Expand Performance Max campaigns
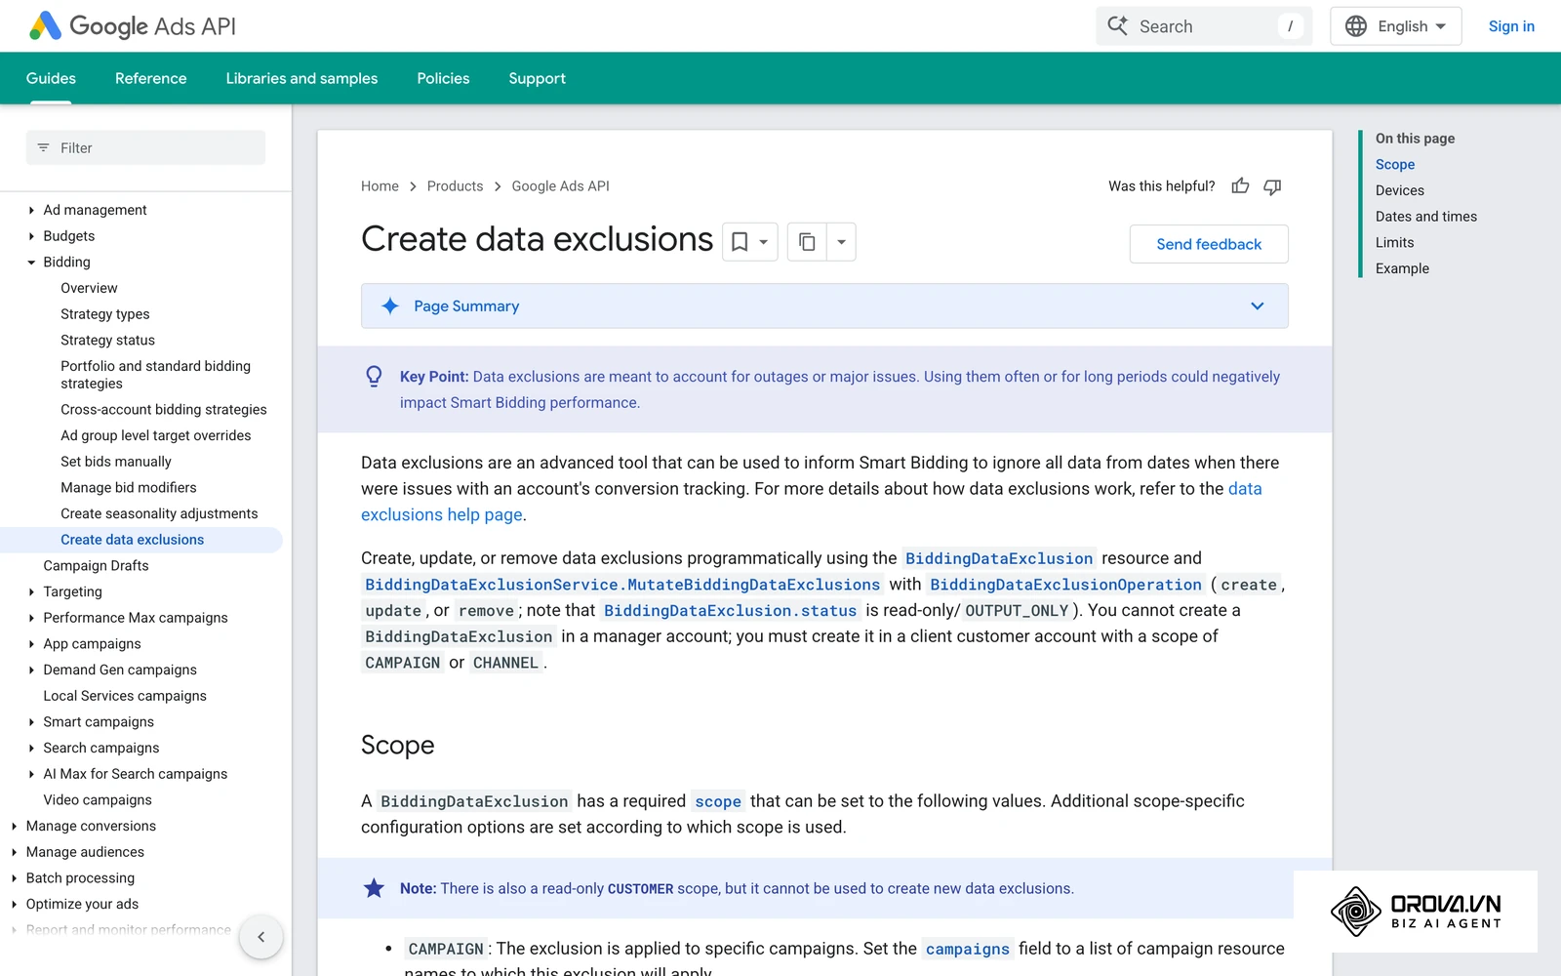The height and width of the screenshot is (976, 1561). (x=31, y=618)
